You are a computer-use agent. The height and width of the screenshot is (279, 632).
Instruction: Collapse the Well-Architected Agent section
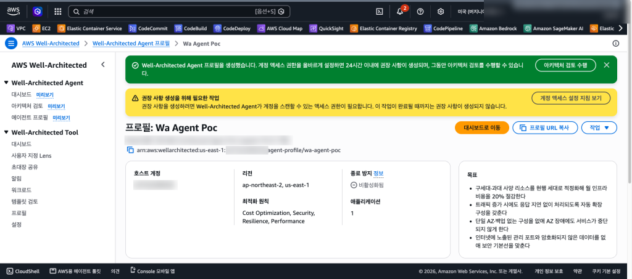coord(6,83)
